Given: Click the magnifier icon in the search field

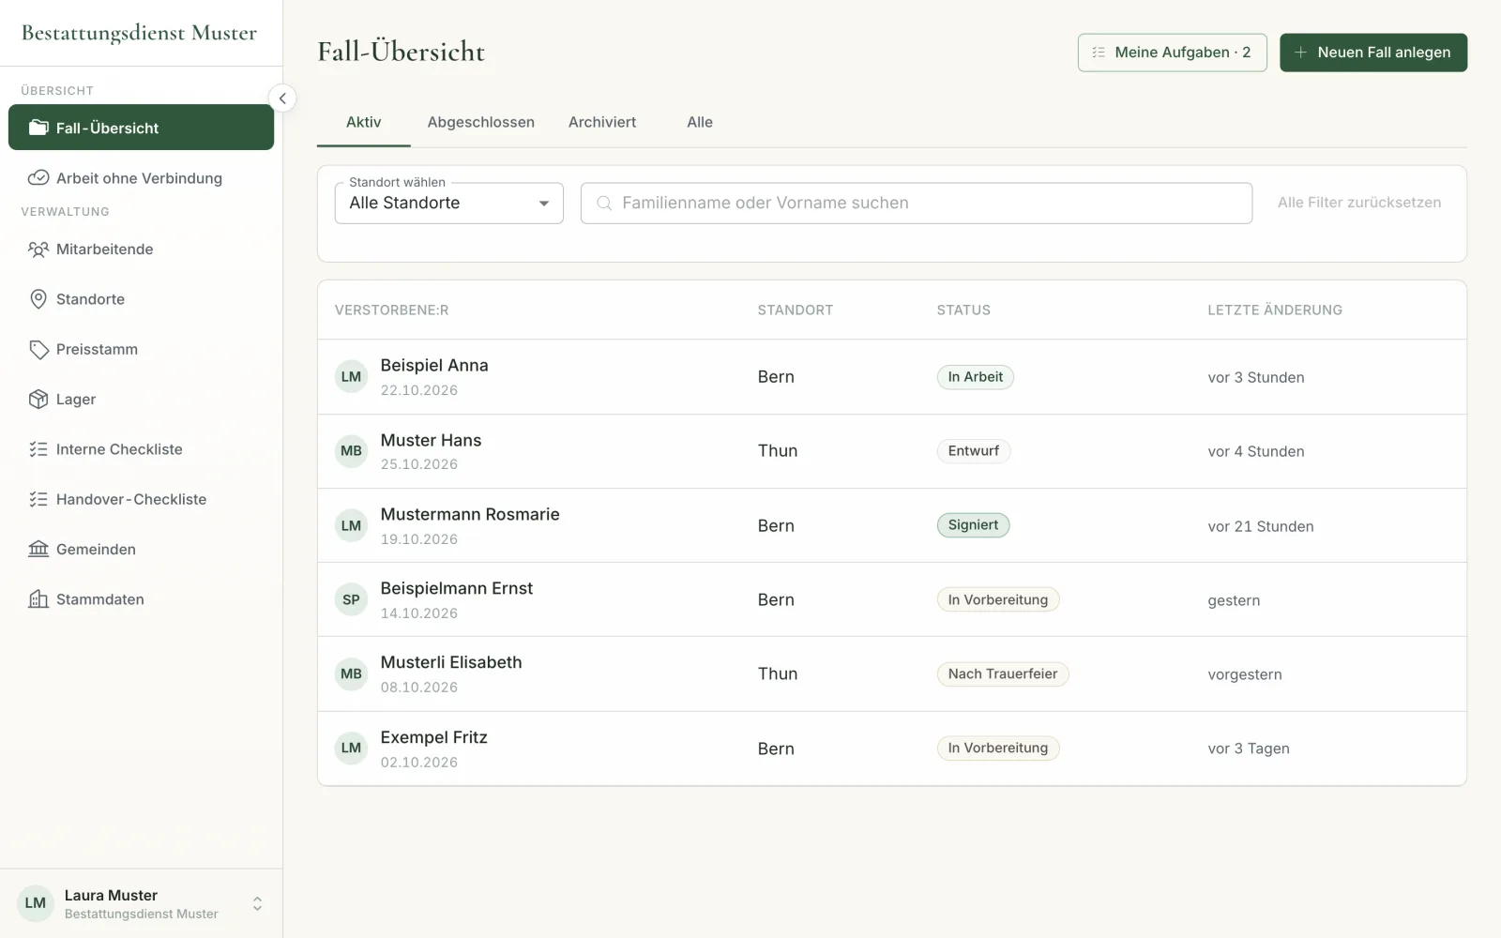Looking at the screenshot, I should point(604,204).
